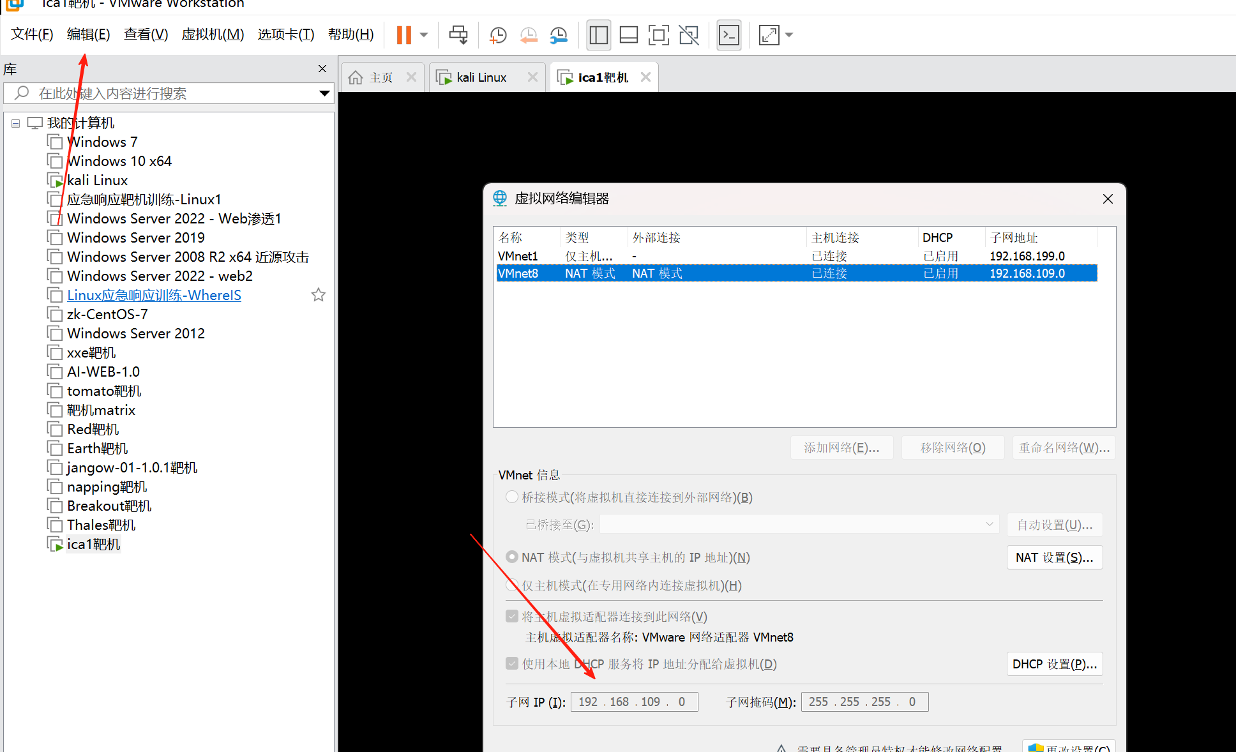The image size is (1236, 752).
Task: Click the 子网掩码 input field
Action: (x=864, y=702)
